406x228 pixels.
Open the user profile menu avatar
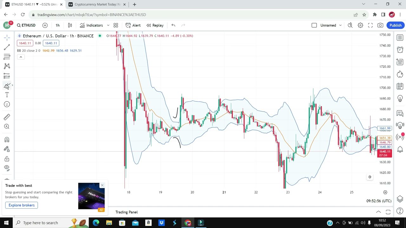pyautogui.click(x=392, y=15)
